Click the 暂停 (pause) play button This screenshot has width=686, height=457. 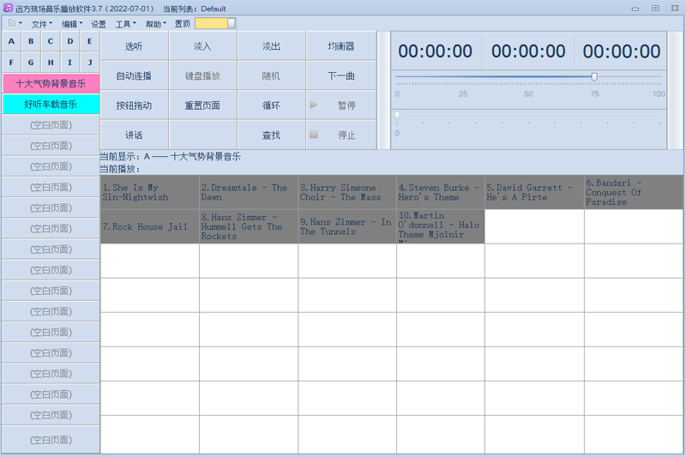[340, 105]
